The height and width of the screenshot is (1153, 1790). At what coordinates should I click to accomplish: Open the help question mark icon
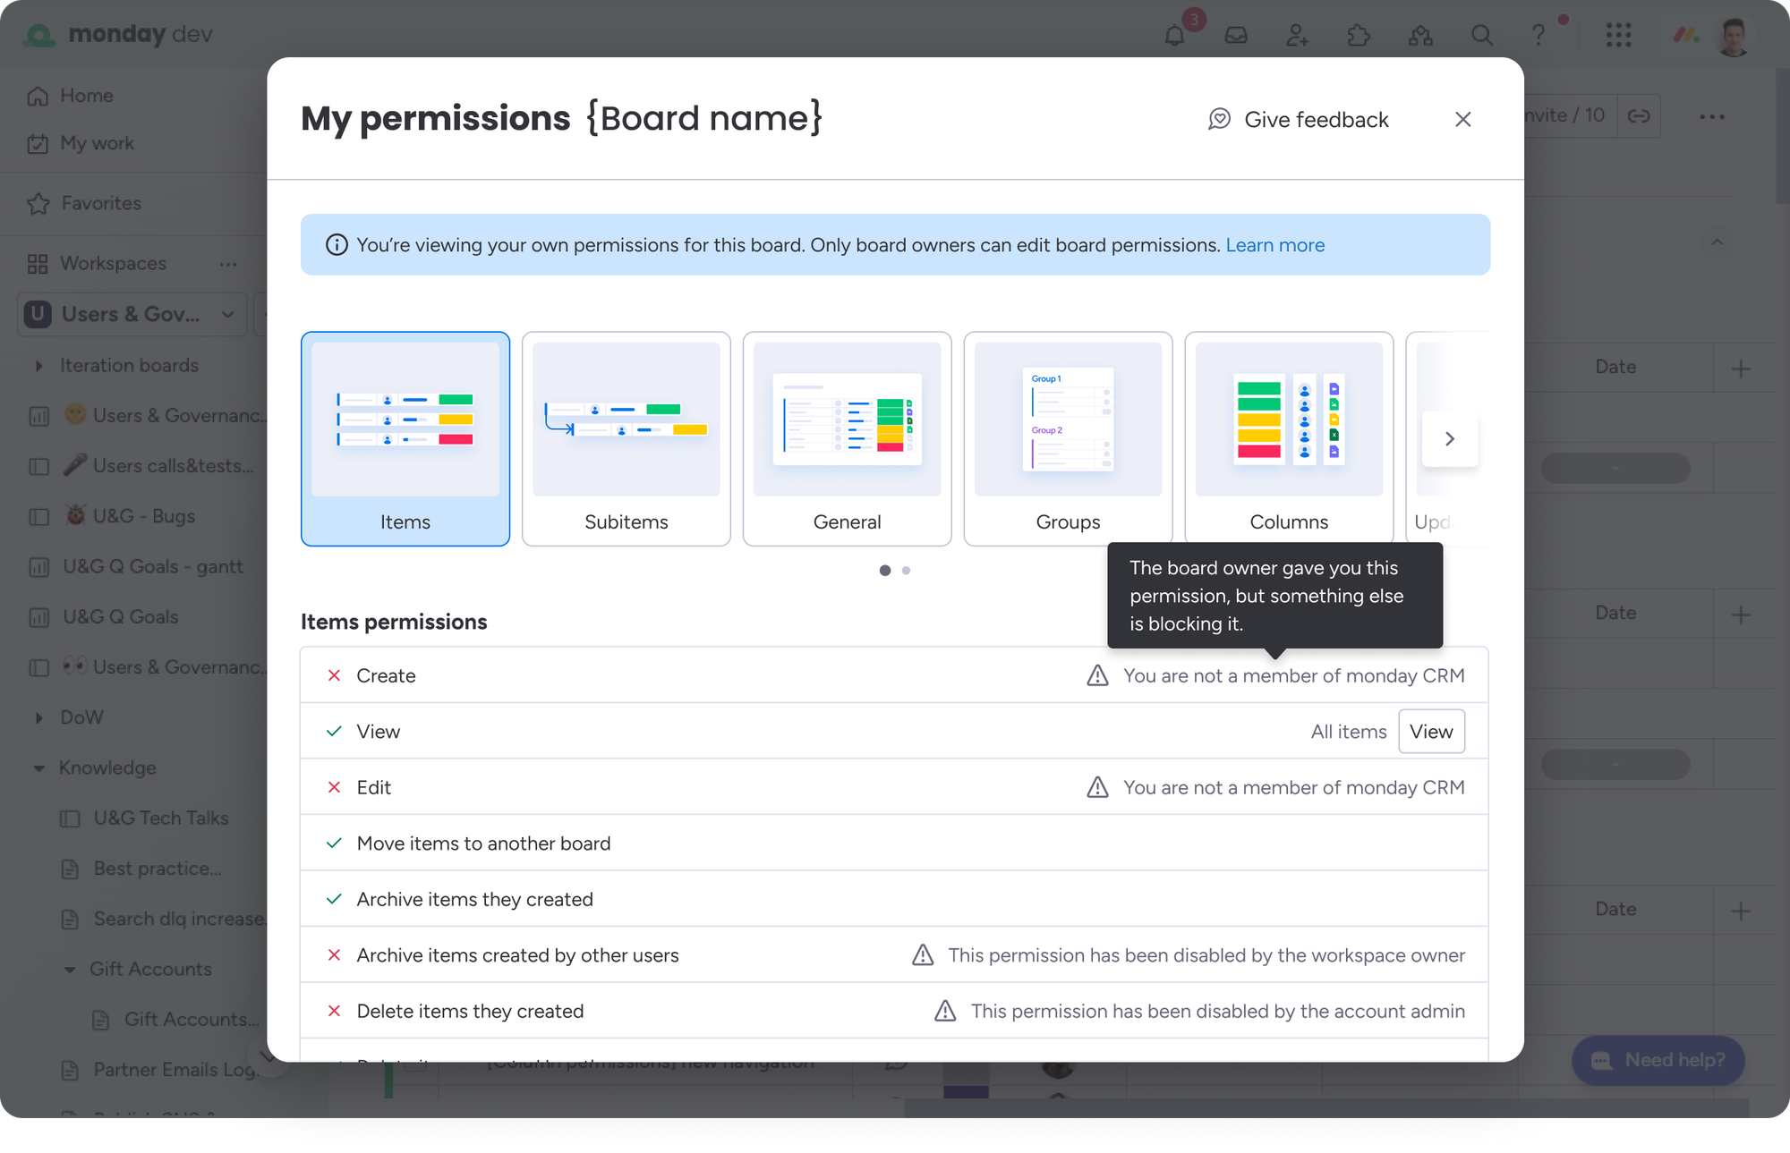pos(1538,36)
